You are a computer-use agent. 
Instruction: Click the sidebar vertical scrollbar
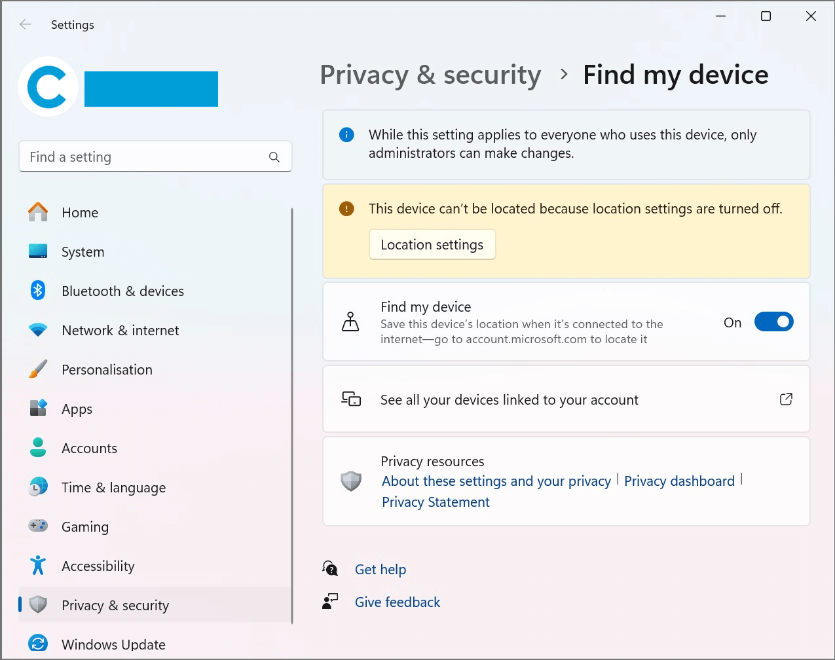click(292, 412)
